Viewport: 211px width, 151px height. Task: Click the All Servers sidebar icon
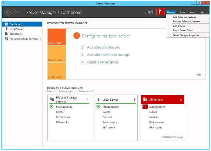7,34
